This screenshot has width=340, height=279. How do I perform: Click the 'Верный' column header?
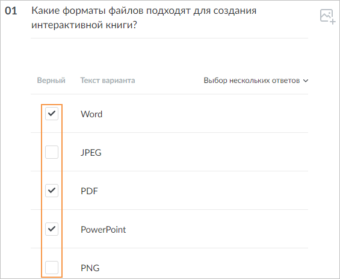(51, 81)
